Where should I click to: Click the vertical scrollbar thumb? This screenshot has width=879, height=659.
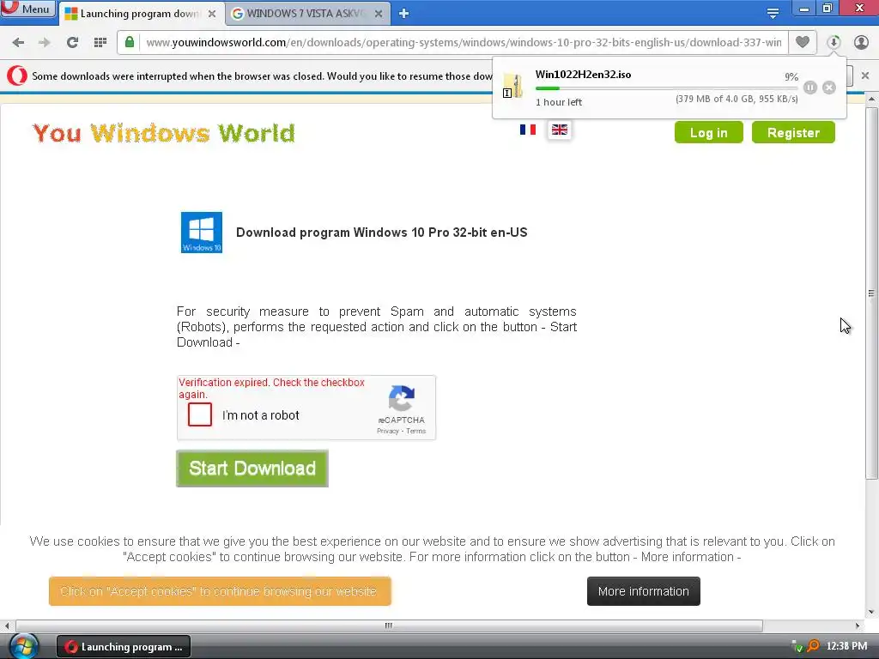point(871,293)
